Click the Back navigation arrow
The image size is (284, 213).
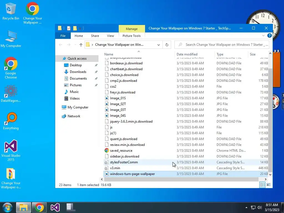point(60,45)
